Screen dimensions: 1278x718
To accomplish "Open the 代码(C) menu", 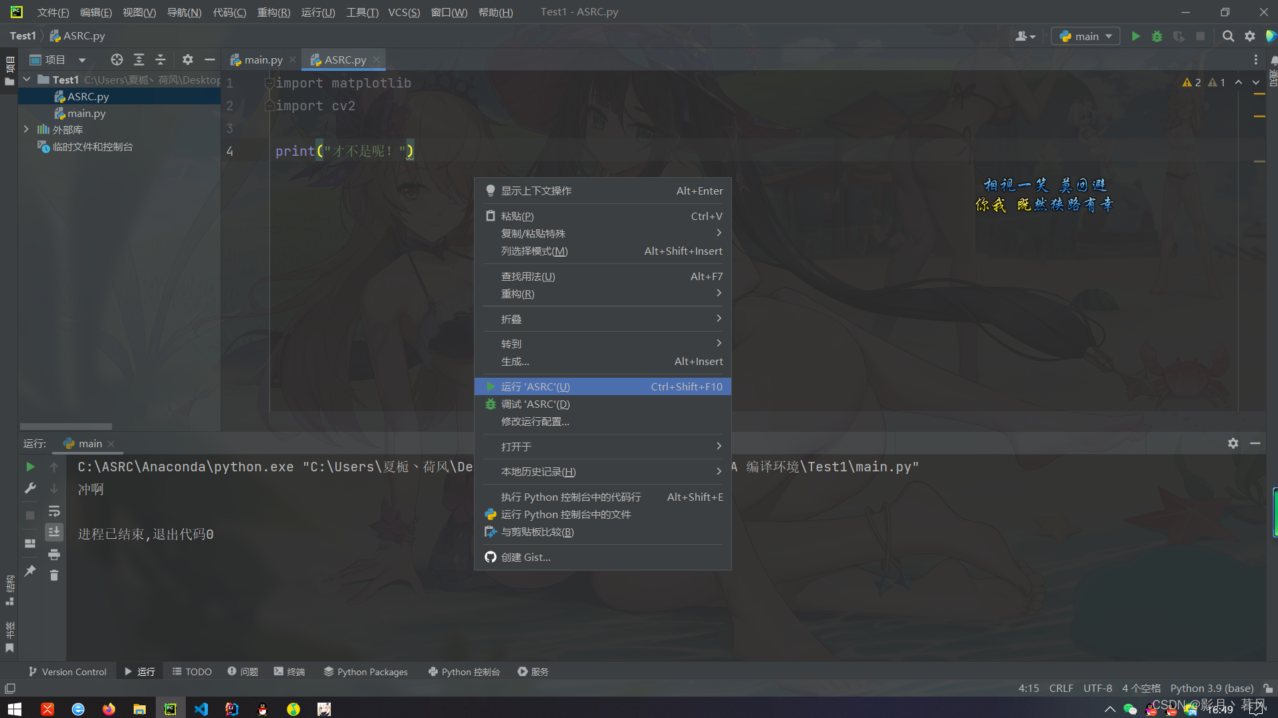I will 229,12.
